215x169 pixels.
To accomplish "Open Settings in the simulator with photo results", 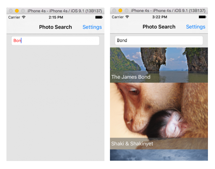I will point(196,27).
